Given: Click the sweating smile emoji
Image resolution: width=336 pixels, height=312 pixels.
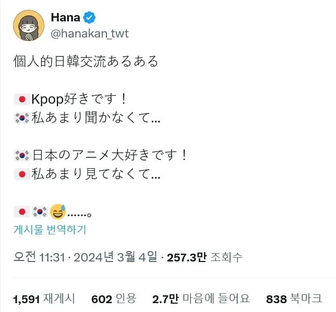Looking at the screenshot, I should coord(58,211).
